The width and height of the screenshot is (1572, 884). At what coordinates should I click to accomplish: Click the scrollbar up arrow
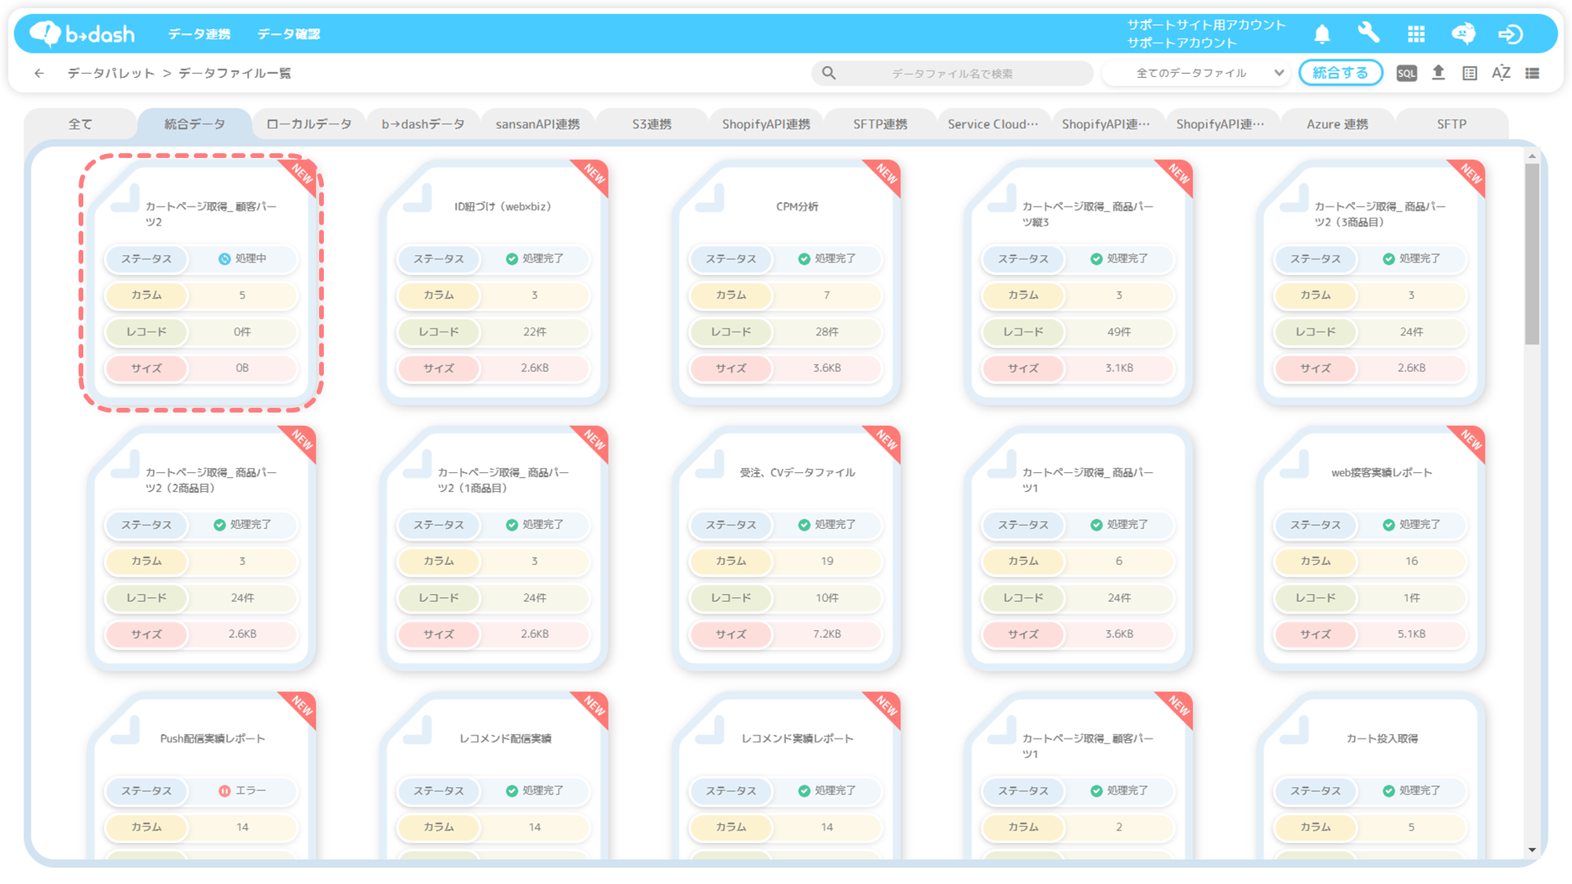click(x=1532, y=156)
